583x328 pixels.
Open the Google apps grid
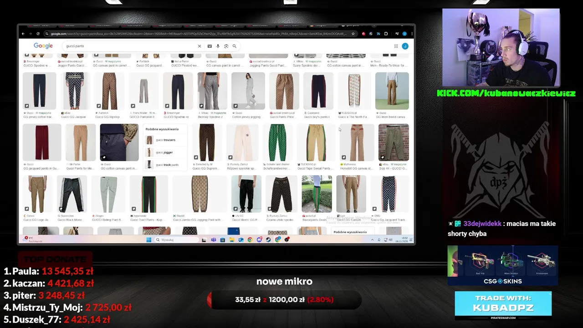(x=396, y=46)
